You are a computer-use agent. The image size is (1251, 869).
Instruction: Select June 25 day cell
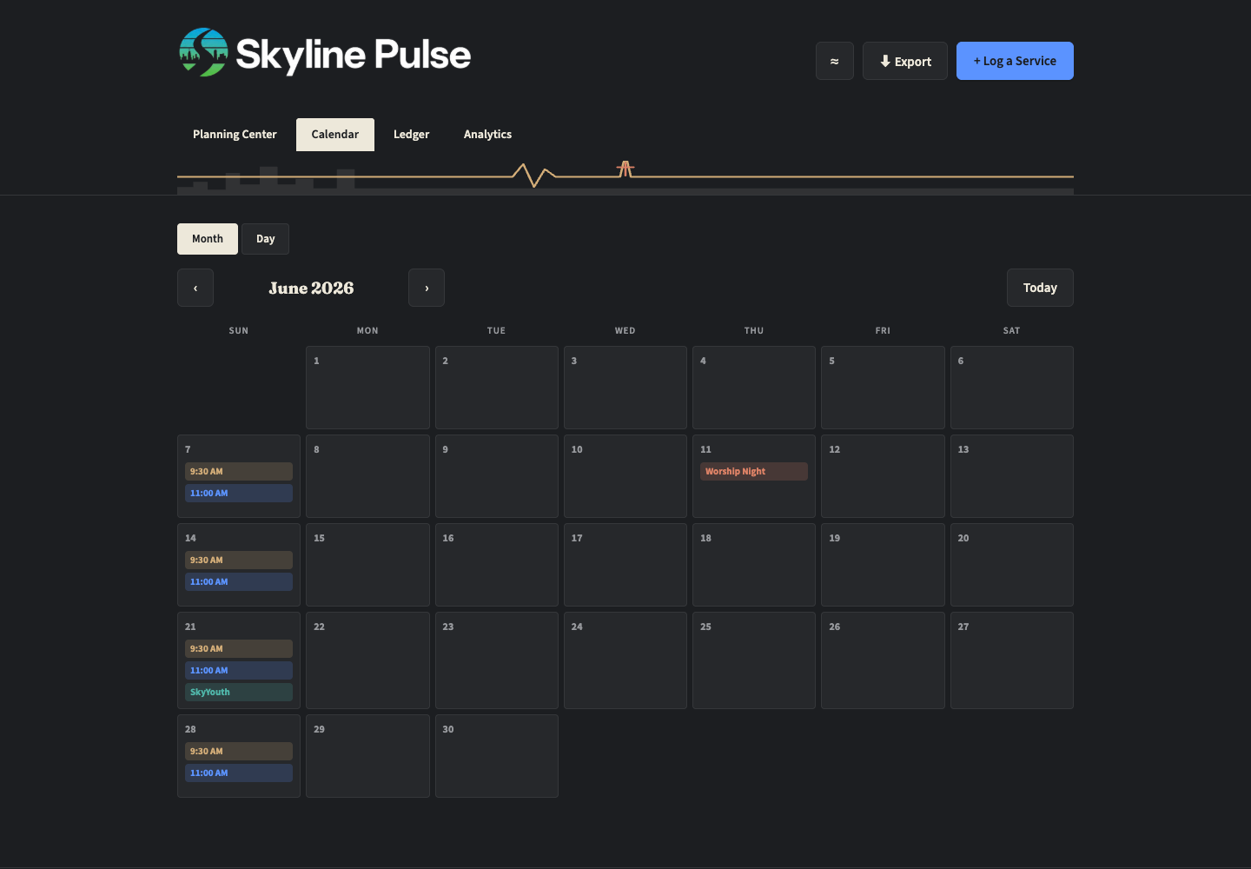click(754, 660)
